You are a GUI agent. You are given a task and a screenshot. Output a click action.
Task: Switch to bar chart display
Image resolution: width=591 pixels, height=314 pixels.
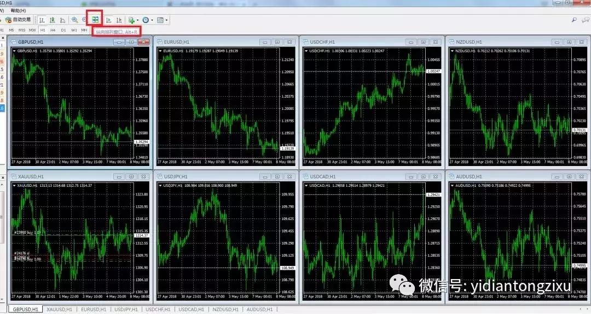pos(42,20)
